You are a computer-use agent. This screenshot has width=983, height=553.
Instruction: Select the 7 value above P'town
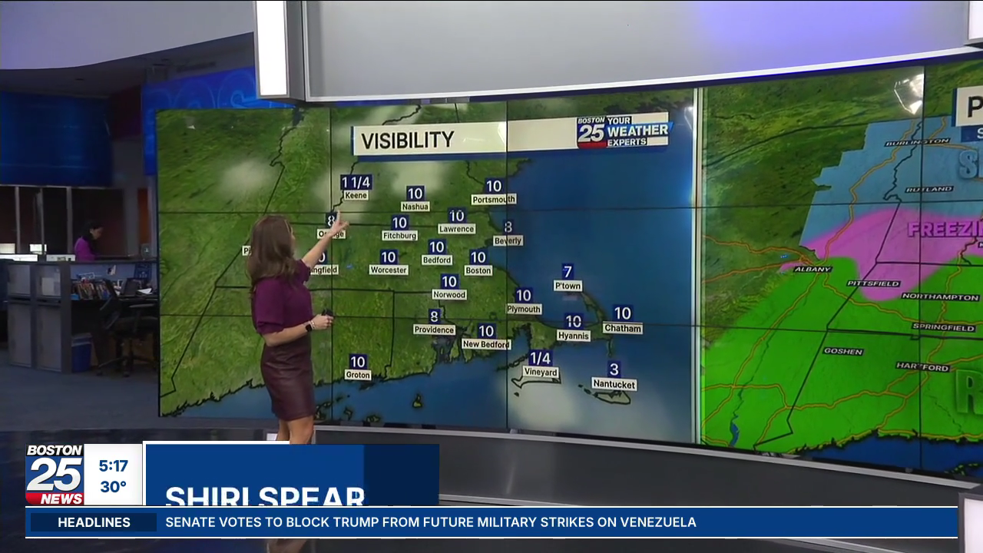point(568,272)
